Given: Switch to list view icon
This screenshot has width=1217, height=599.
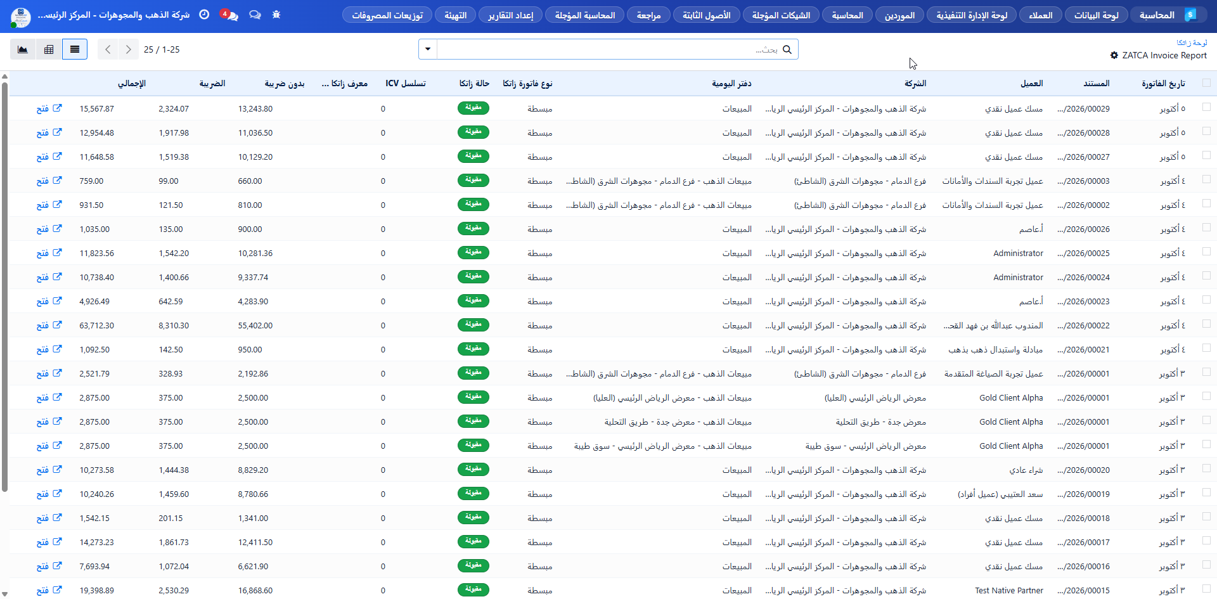Looking at the screenshot, I should [75, 49].
